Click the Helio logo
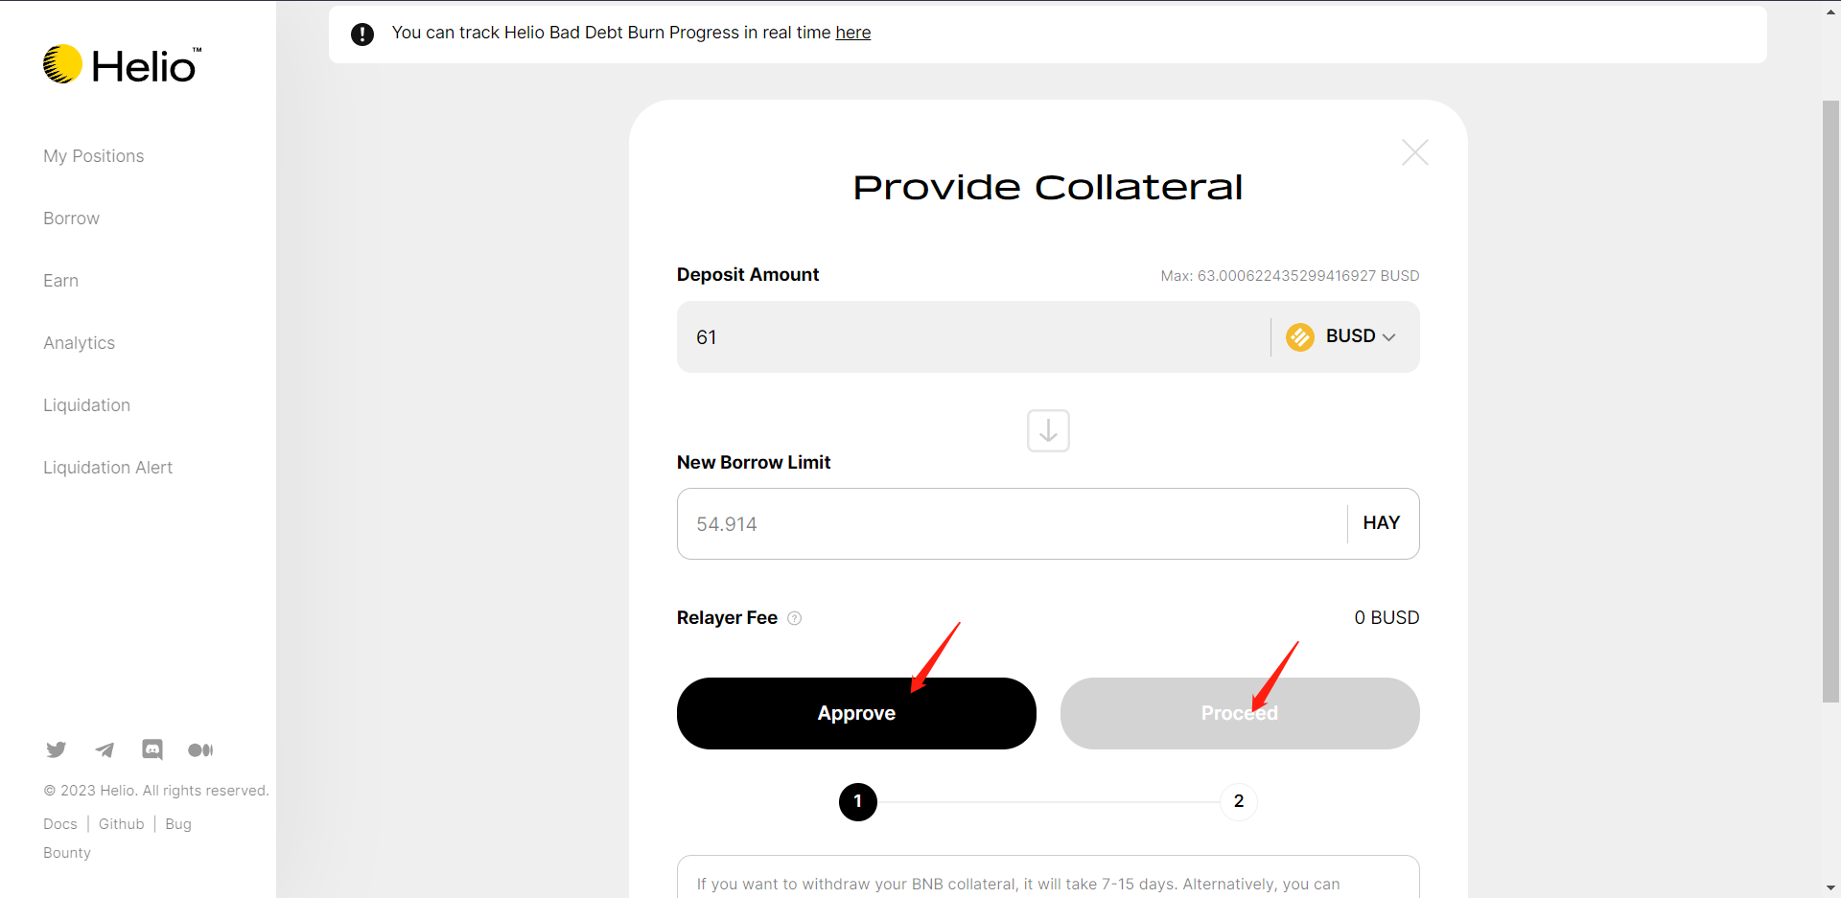 tap(122, 65)
